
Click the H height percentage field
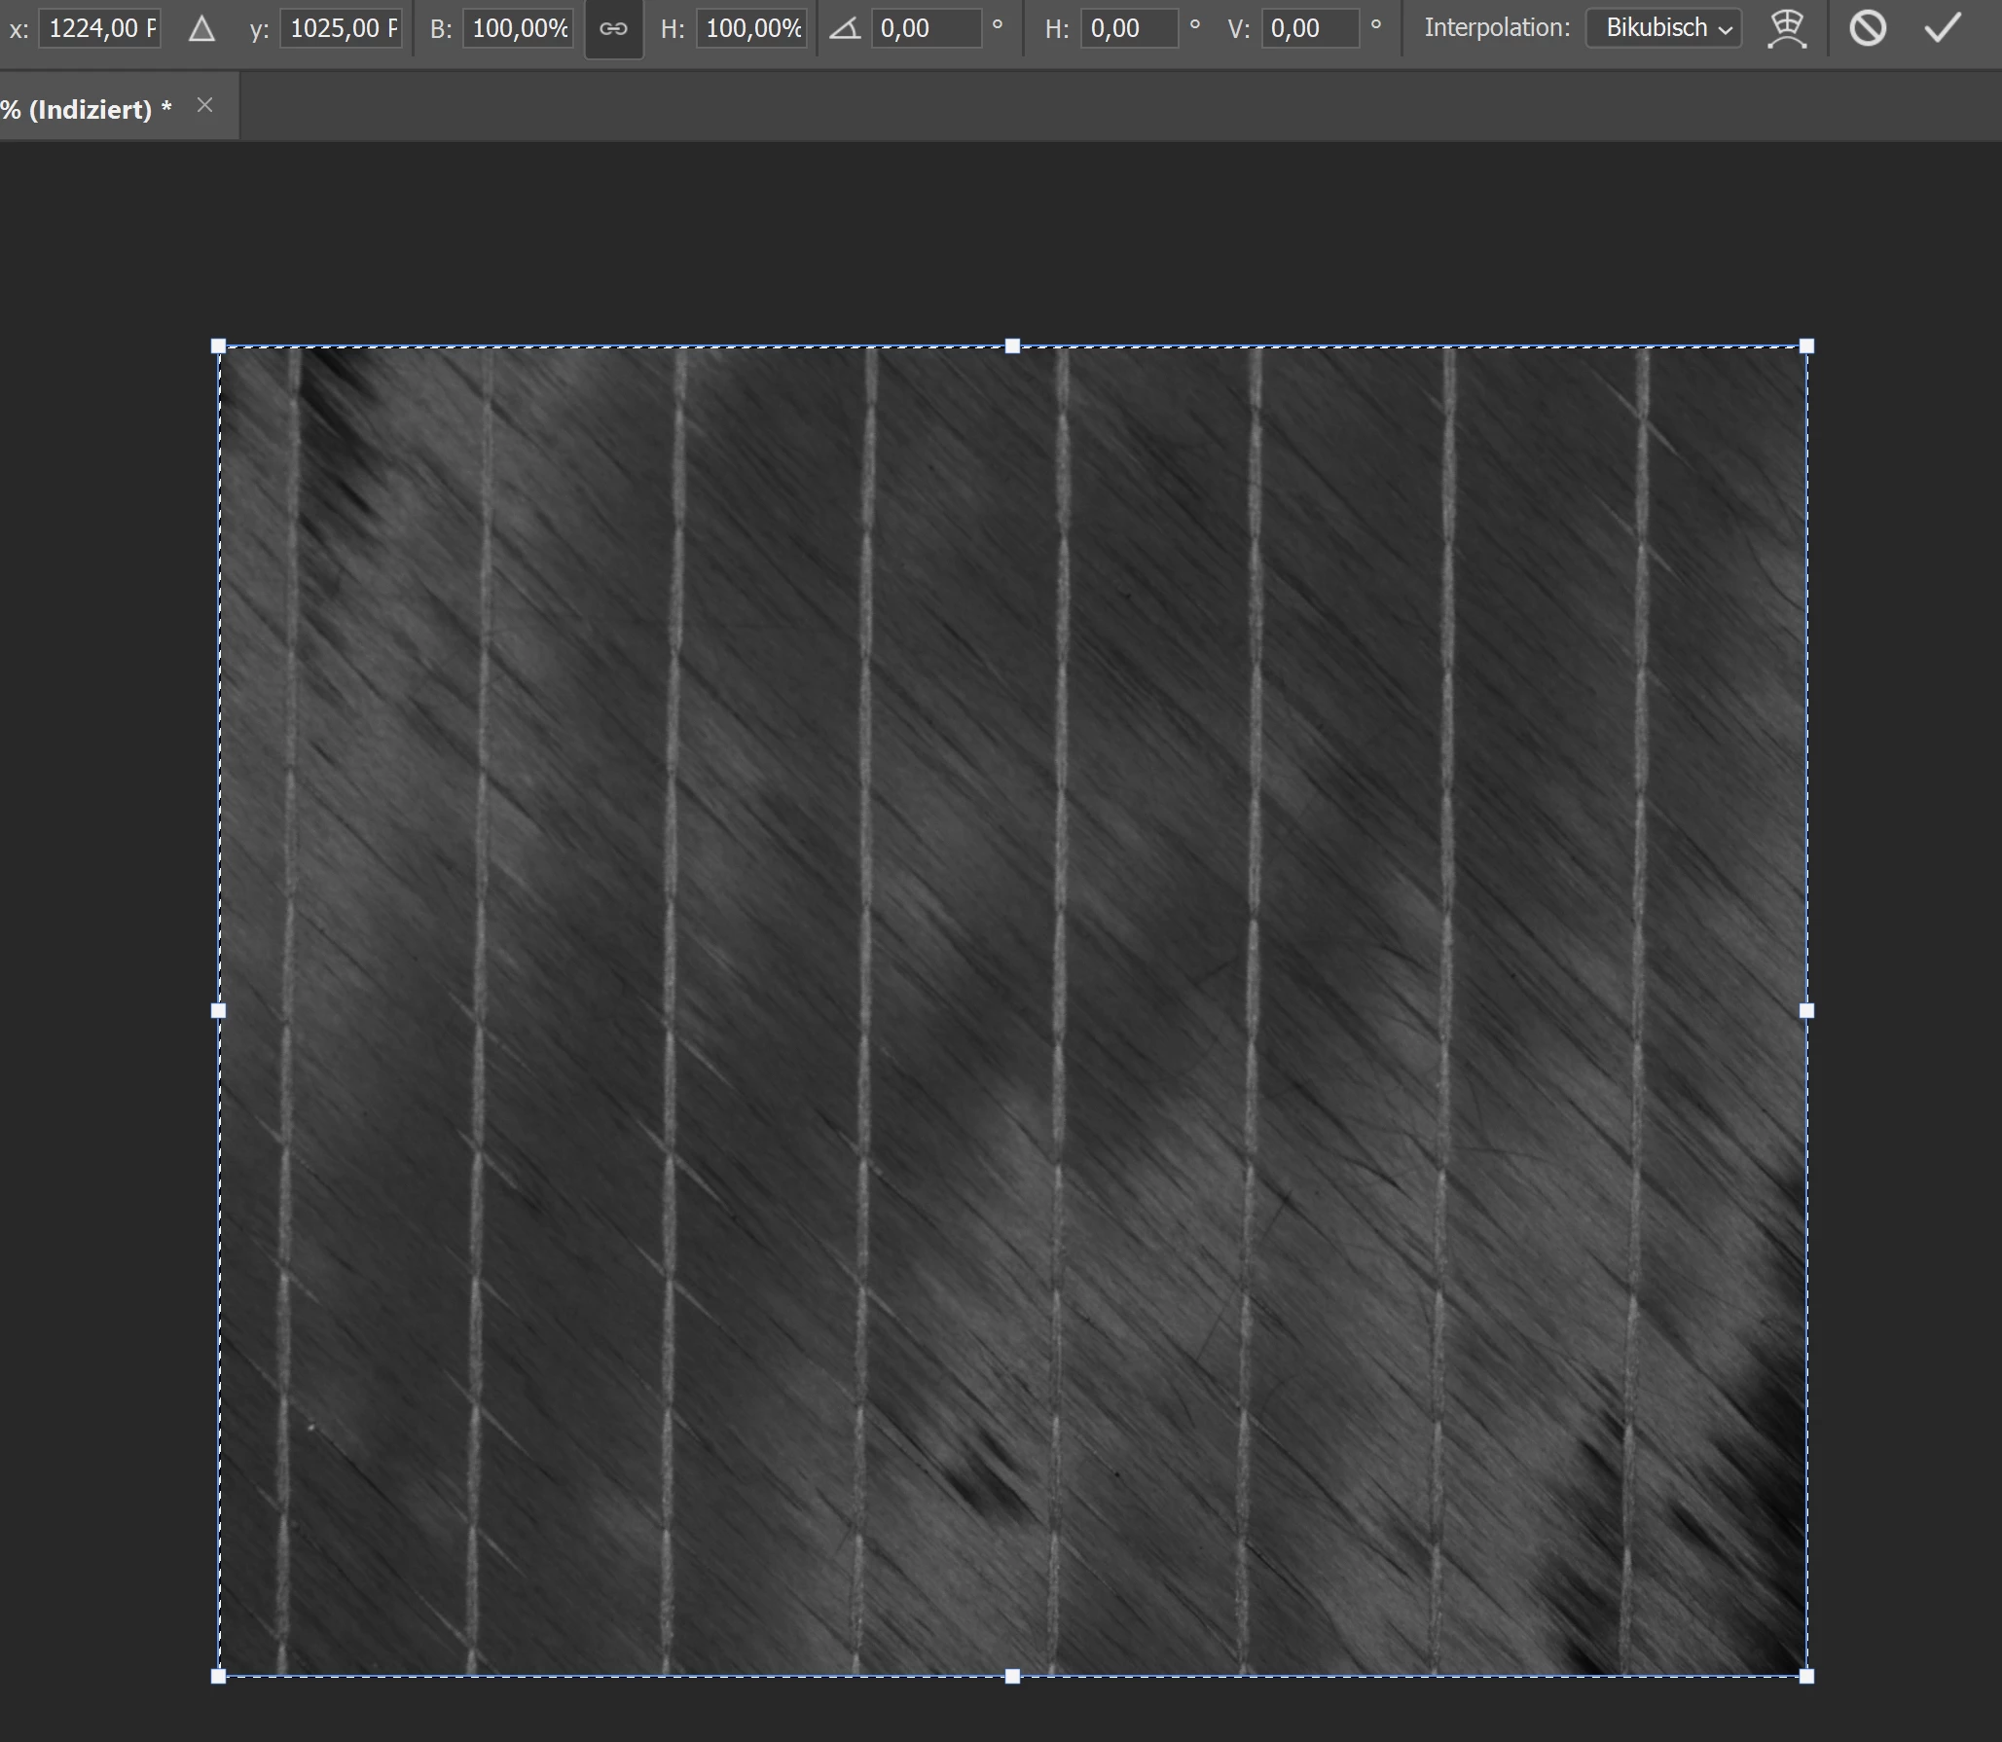coord(751,28)
